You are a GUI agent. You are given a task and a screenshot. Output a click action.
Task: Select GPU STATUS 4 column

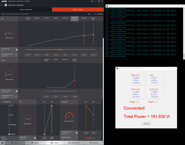click(65, 18)
